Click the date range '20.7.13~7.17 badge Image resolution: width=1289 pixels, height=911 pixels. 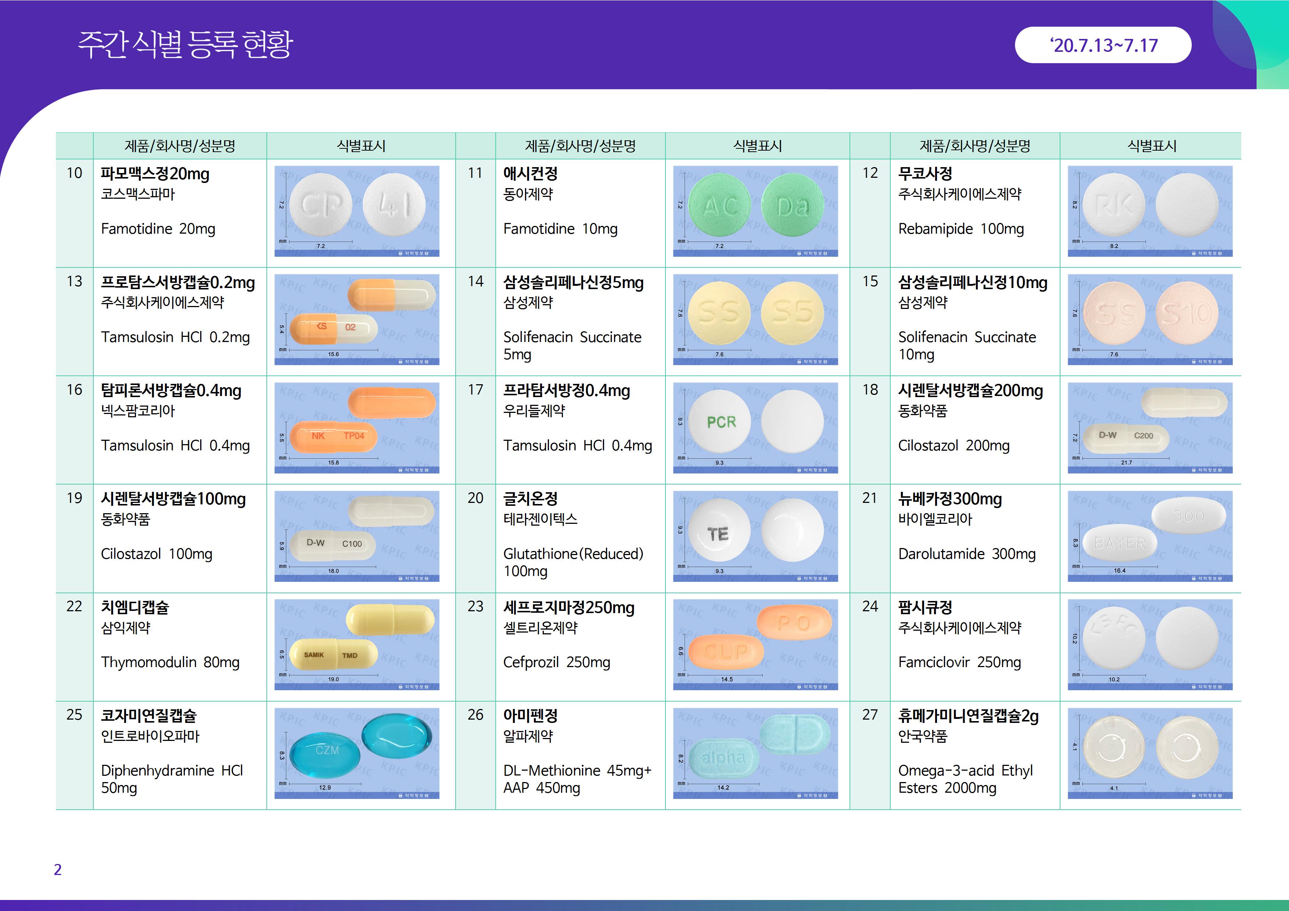click(1103, 45)
